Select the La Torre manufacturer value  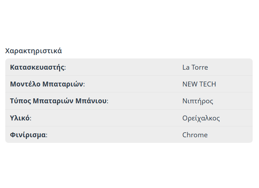pyautogui.click(x=195, y=67)
